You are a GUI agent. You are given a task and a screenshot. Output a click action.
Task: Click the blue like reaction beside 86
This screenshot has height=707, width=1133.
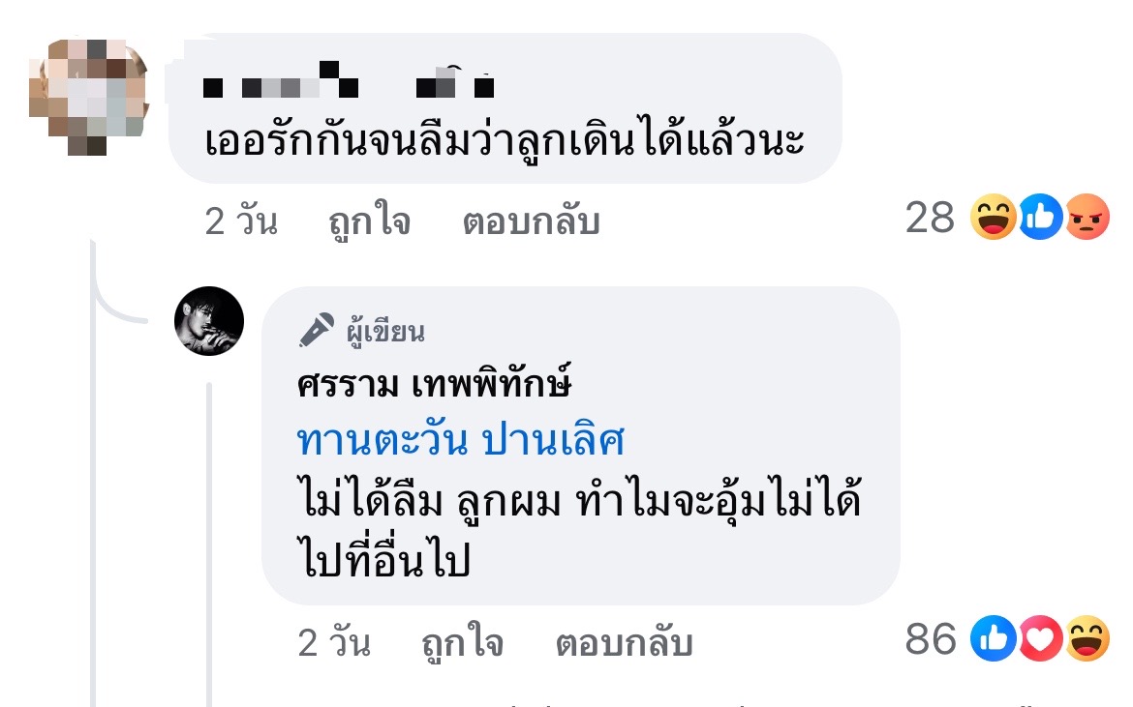993,638
